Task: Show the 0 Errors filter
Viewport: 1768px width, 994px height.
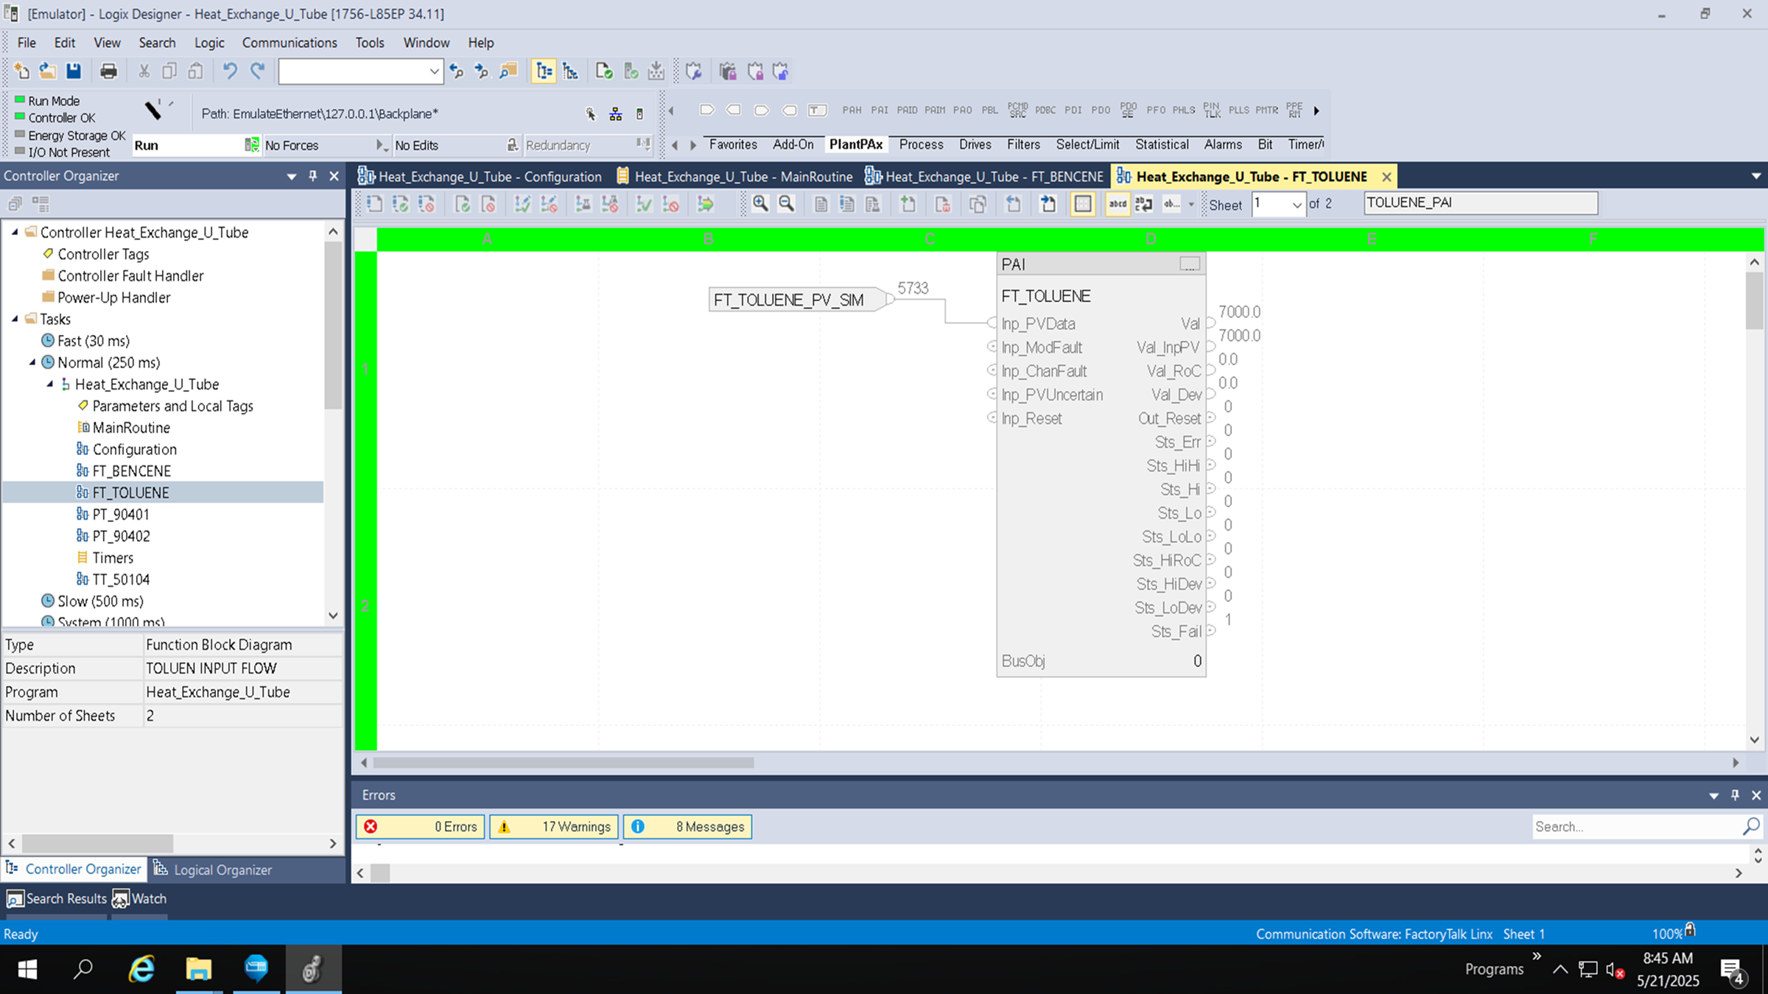Action: click(x=421, y=827)
